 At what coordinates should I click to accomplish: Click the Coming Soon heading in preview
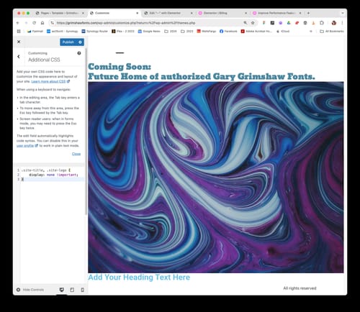point(201,71)
